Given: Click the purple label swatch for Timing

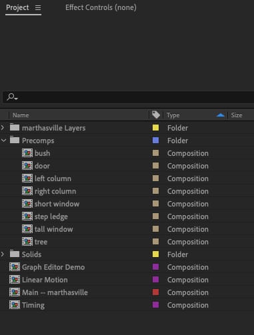Looking at the screenshot, I should 155,305.
